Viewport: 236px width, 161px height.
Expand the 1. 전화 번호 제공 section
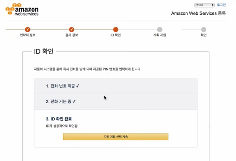[116, 86]
